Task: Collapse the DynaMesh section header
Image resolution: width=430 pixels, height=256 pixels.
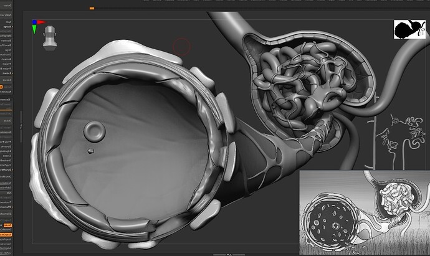Action: click(7, 169)
